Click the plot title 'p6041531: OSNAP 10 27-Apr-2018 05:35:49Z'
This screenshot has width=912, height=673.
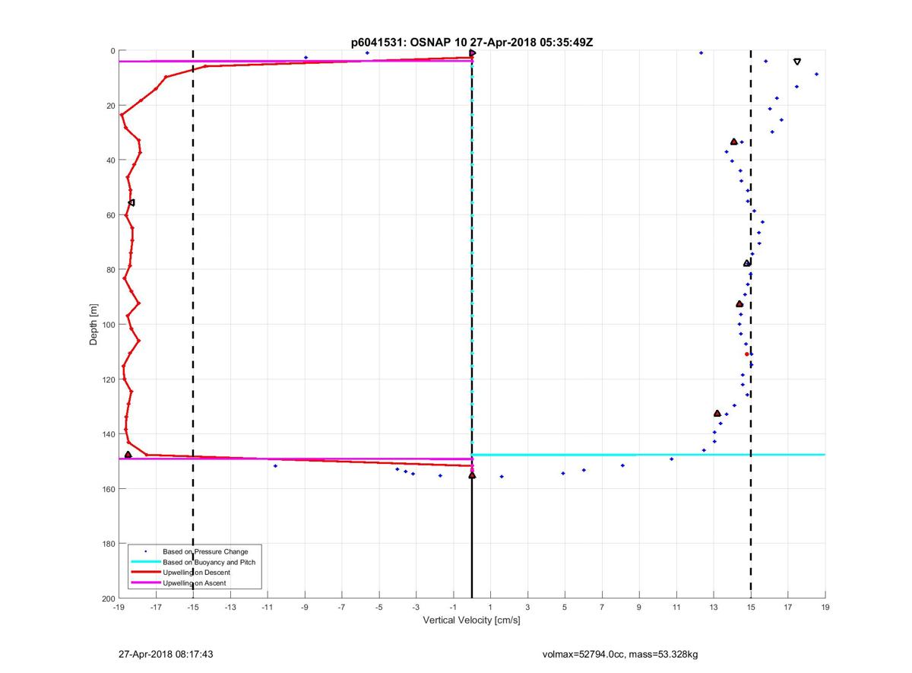(x=472, y=43)
